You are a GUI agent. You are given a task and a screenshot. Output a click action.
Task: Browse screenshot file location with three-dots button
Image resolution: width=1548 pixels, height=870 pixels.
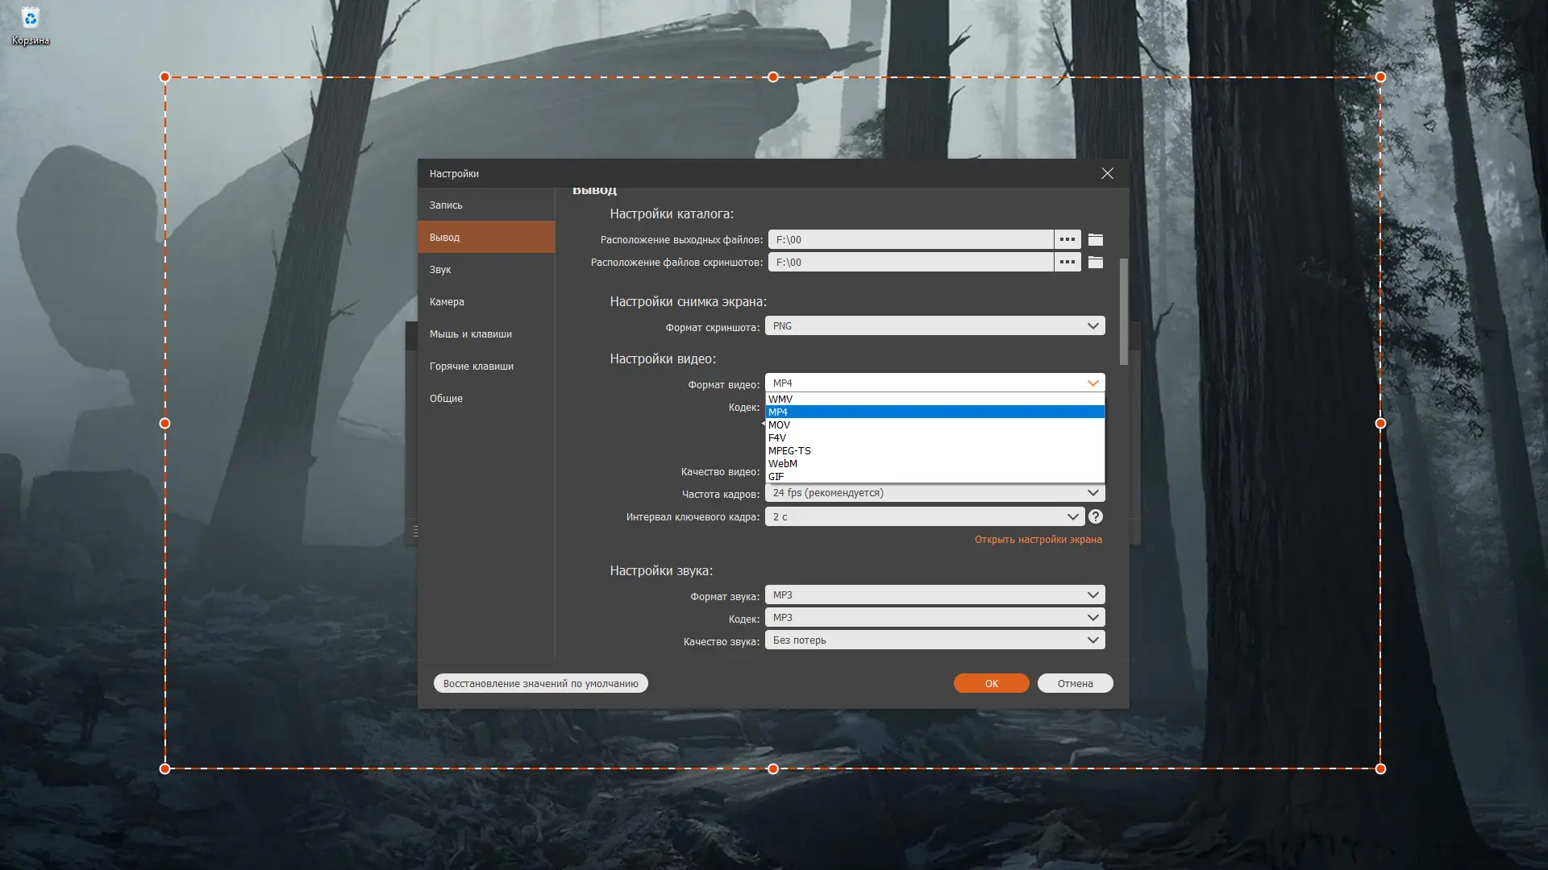tap(1067, 262)
